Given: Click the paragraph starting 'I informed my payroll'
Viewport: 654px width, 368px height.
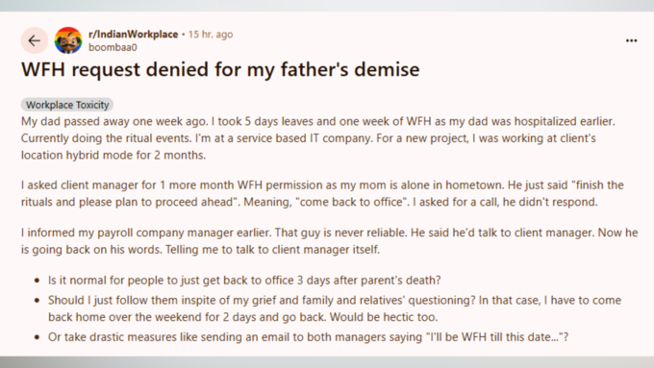Looking at the screenshot, I should click(x=330, y=241).
